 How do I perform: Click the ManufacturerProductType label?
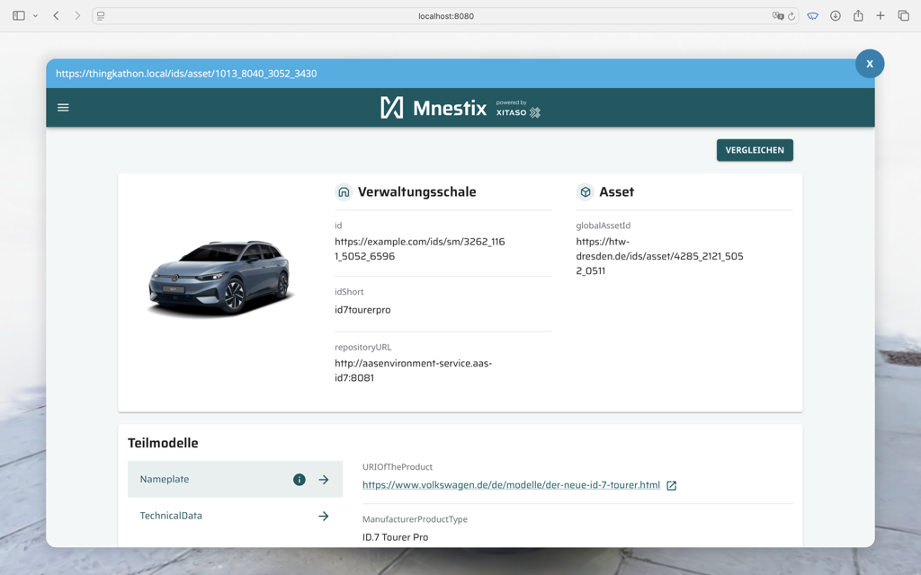coord(415,519)
